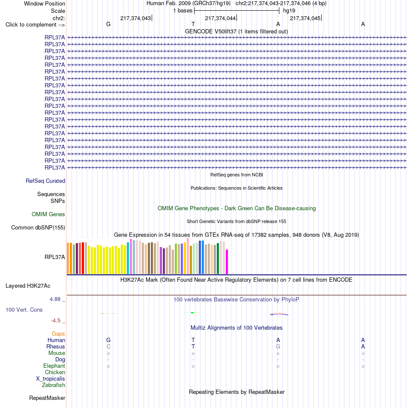
Task: Click the '1 bases' scale bar text
Action: point(183,11)
